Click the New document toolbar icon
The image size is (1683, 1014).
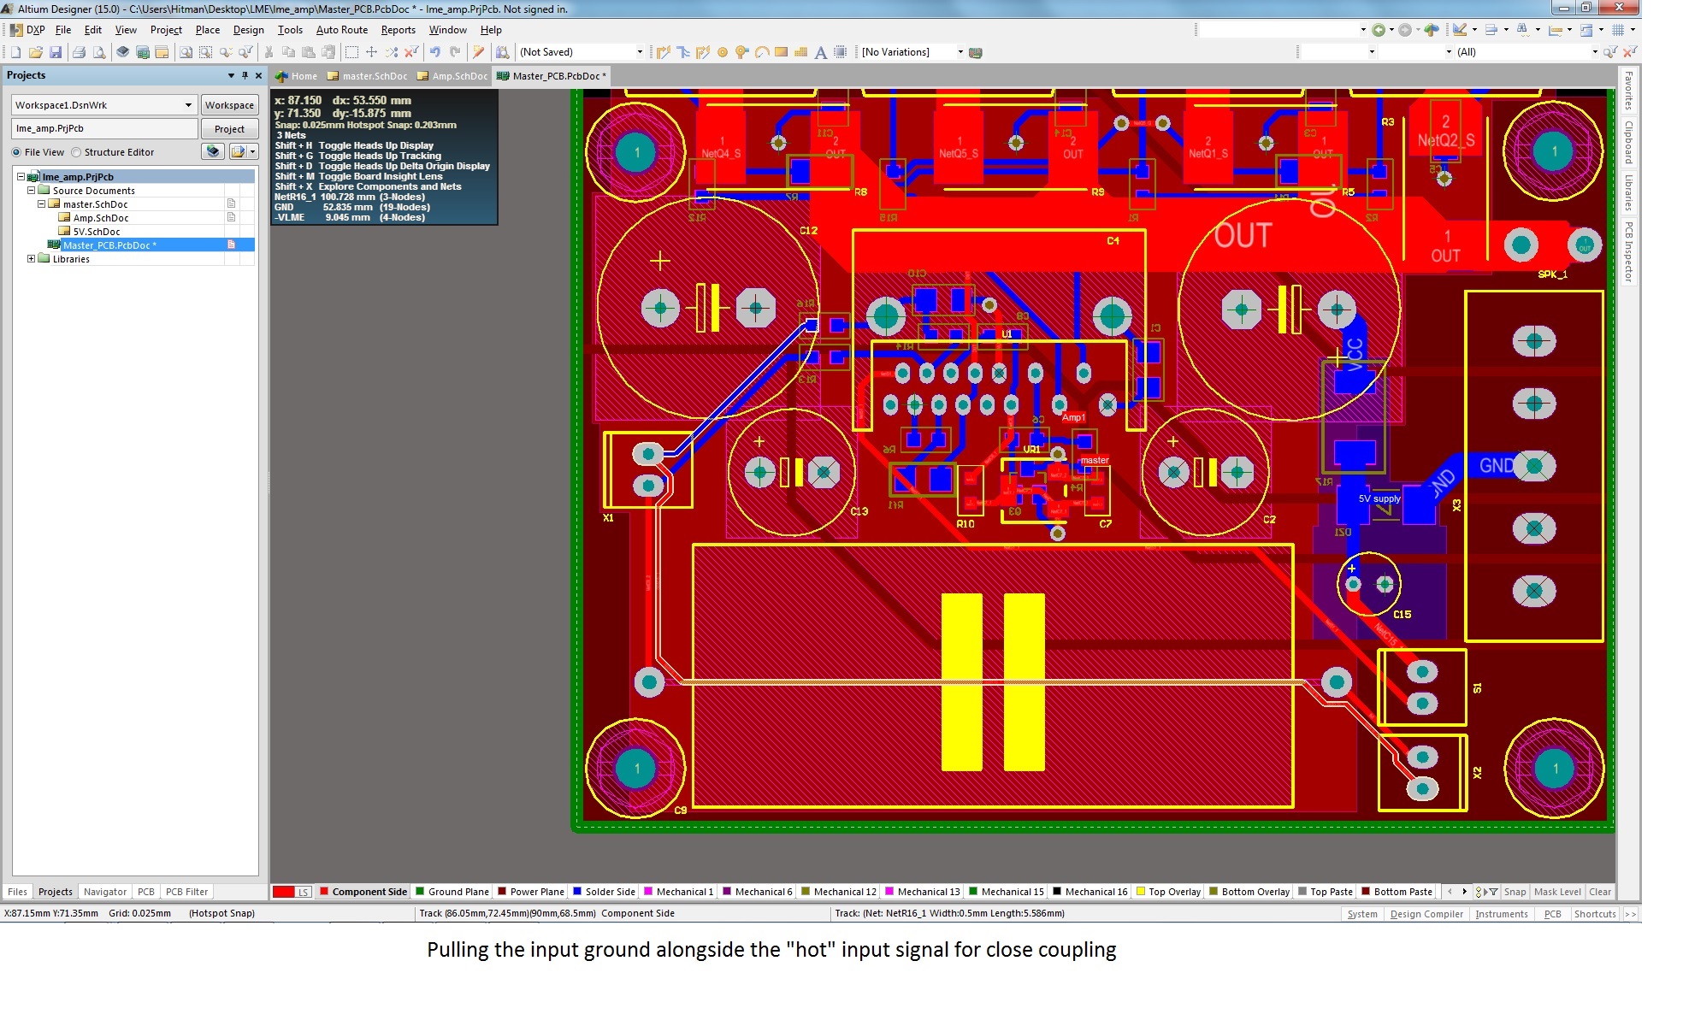(x=16, y=52)
